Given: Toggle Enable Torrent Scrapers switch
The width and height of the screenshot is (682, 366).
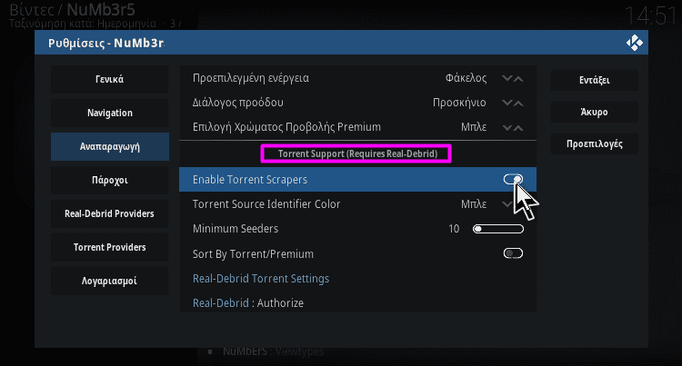Looking at the screenshot, I should [513, 179].
